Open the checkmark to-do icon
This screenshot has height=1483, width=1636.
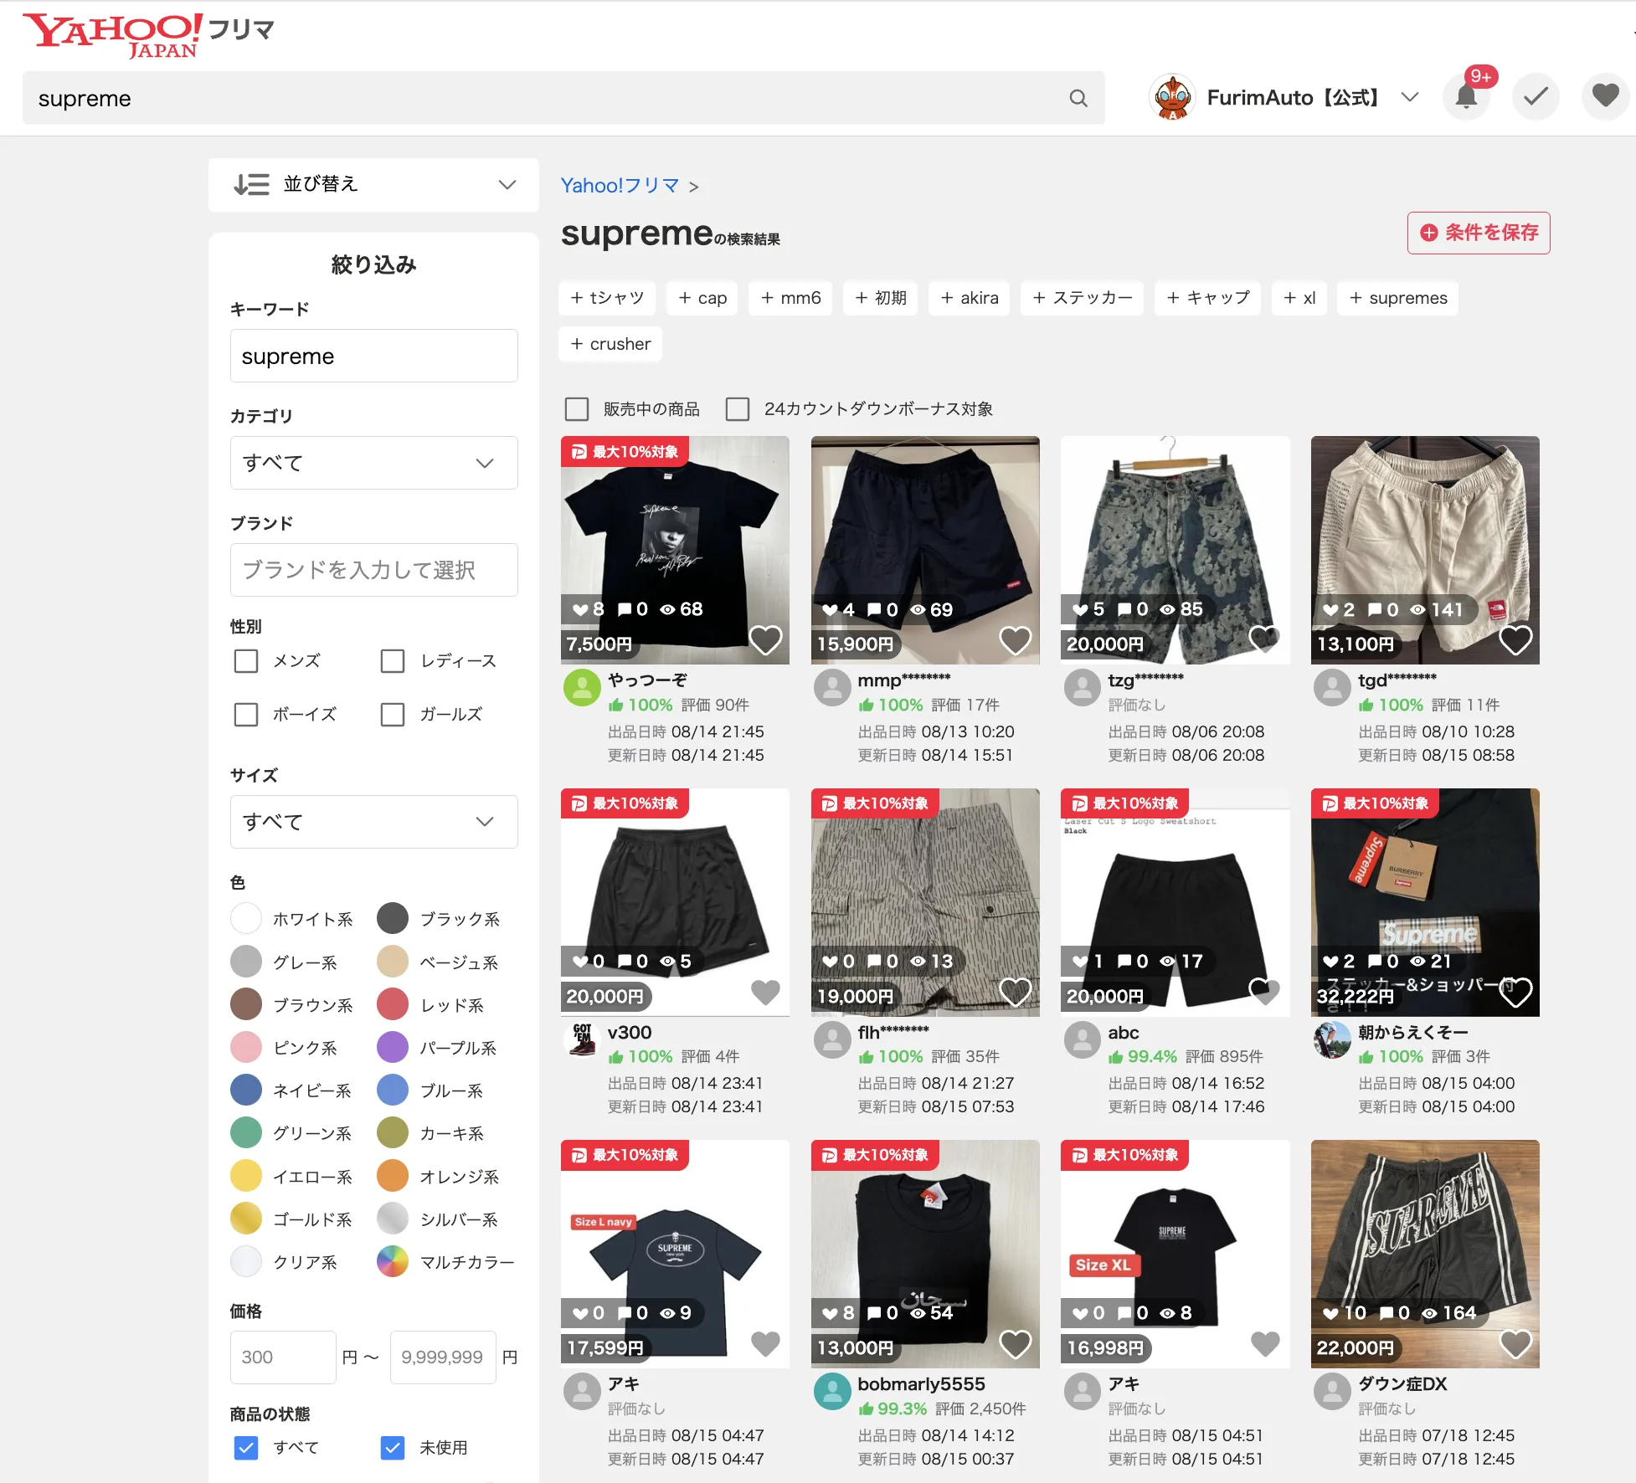[1536, 97]
